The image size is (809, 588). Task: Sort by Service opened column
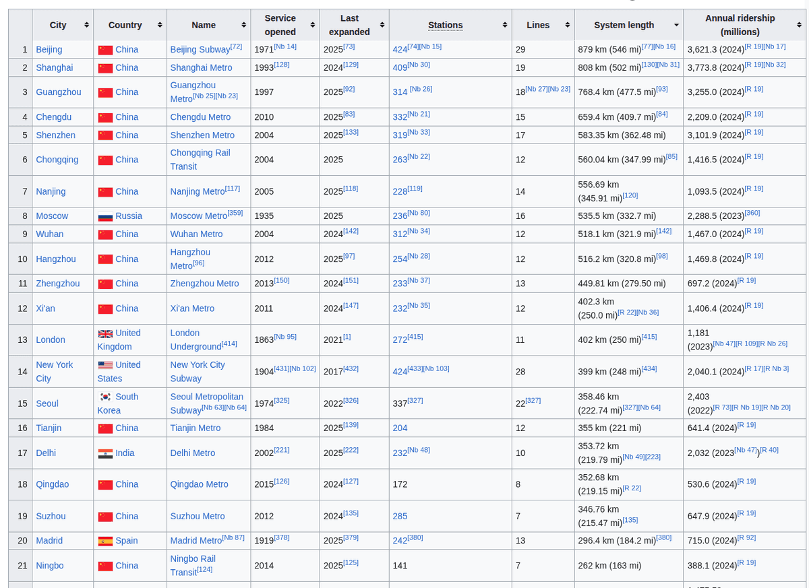click(313, 25)
